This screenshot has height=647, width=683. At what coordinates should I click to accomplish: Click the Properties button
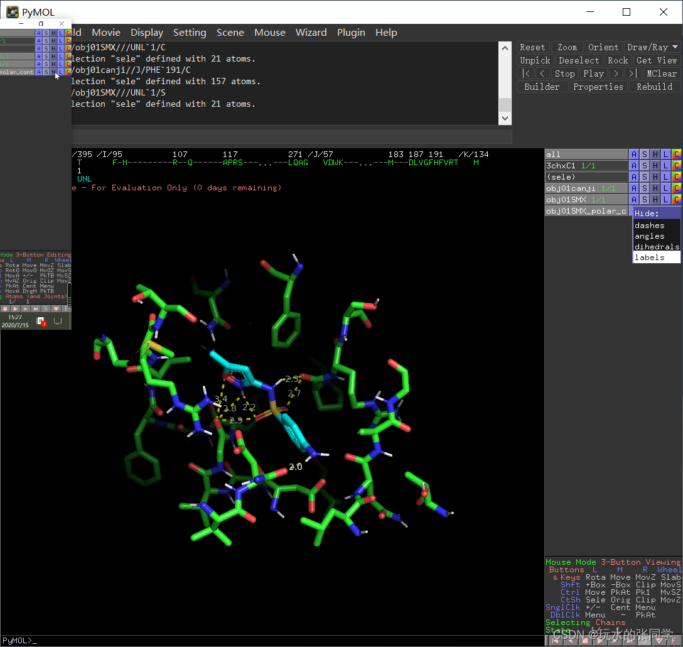[x=598, y=87]
